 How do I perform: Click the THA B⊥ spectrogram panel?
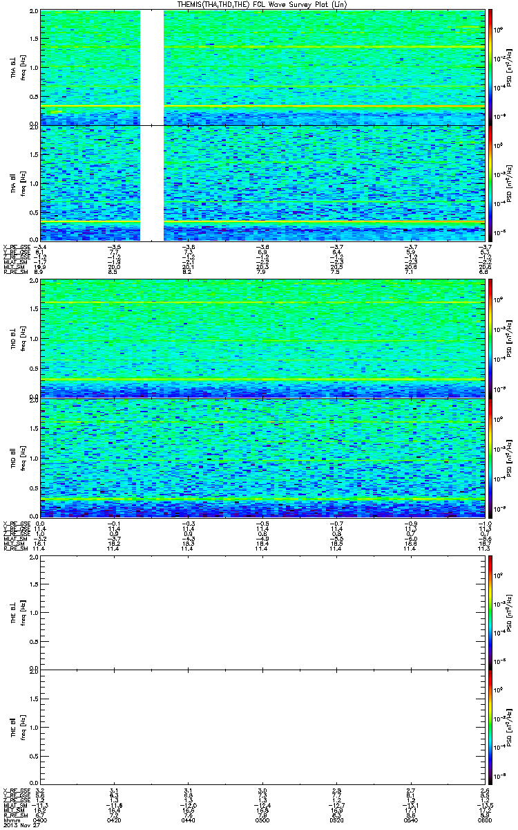pos(262,67)
